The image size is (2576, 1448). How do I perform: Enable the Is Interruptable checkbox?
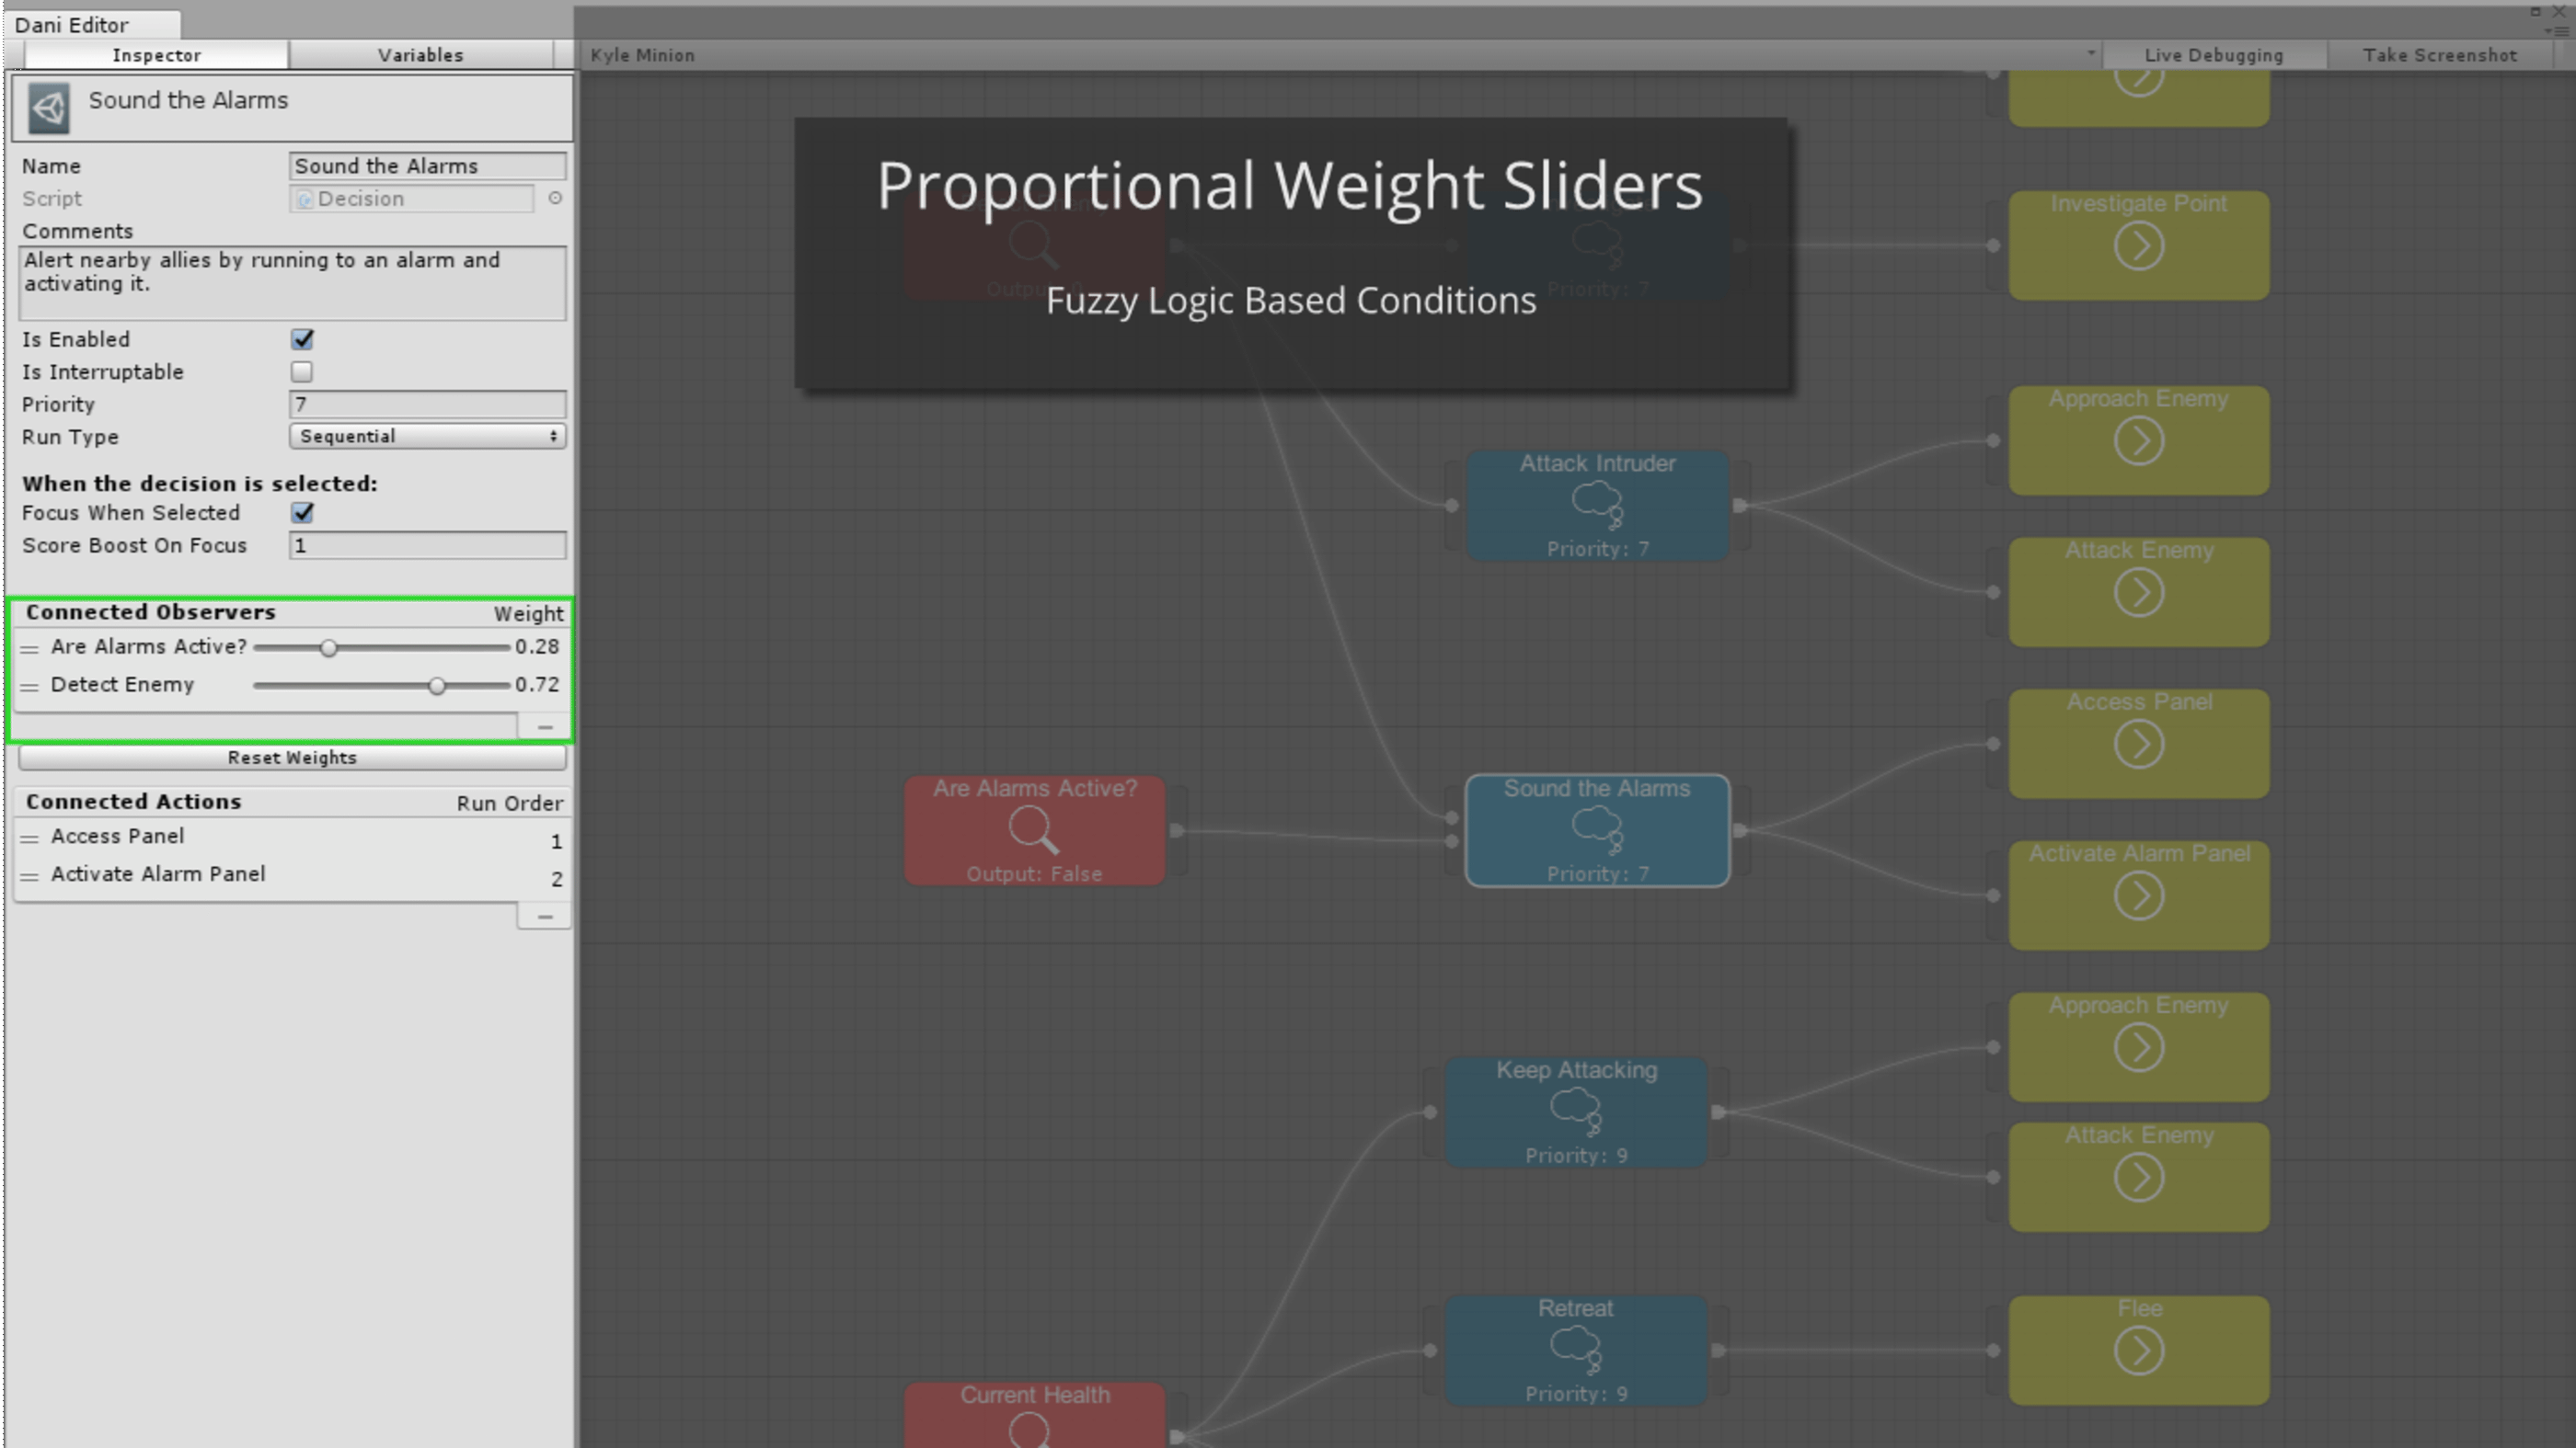pos(302,371)
